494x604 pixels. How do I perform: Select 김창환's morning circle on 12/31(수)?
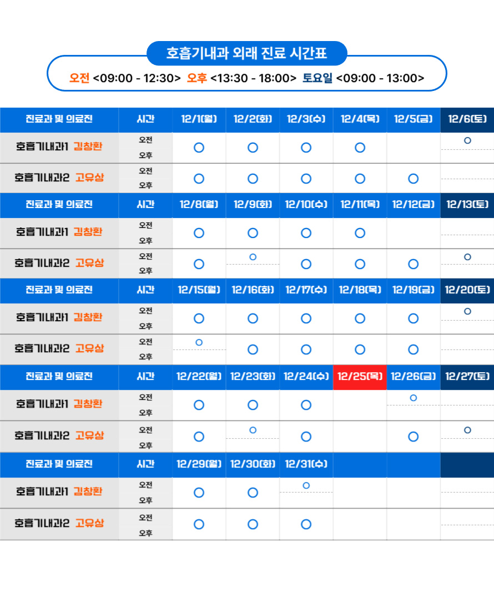(x=306, y=485)
